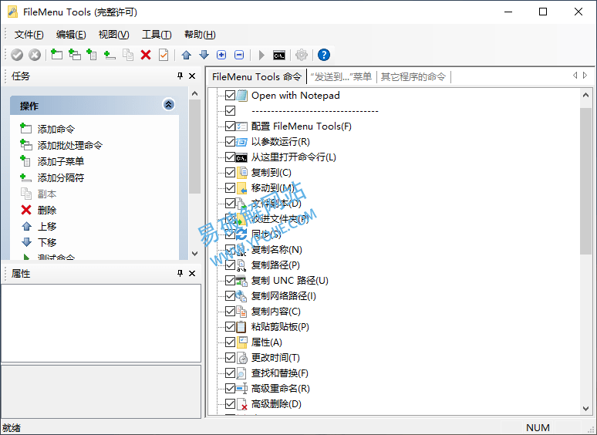Uncheck the 粘贴剪贴板(P) checkbox
Viewport: 597px width, 435px height.
[x=230, y=326]
